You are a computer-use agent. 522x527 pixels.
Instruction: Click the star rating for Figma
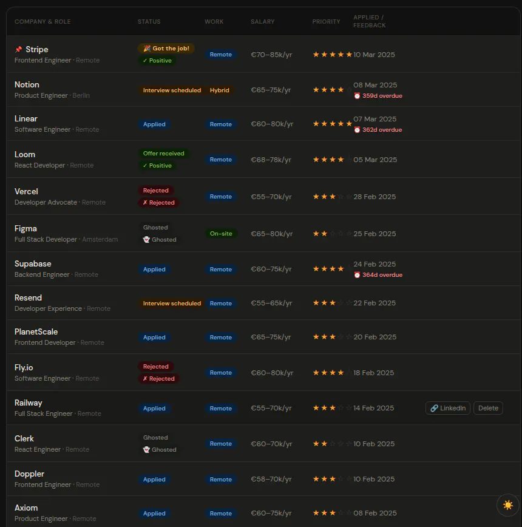pyautogui.click(x=332, y=234)
